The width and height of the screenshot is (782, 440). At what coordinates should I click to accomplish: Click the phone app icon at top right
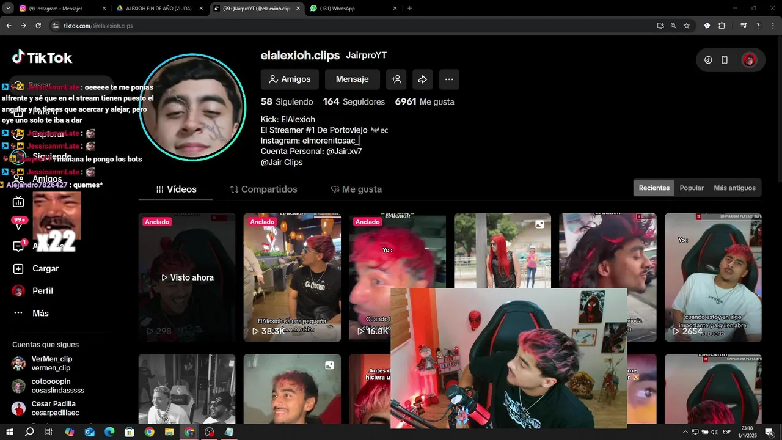click(725, 60)
